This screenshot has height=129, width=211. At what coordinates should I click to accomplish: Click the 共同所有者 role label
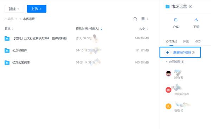pos(181,94)
